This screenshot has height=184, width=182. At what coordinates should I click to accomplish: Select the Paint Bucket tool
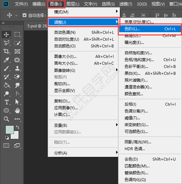[6, 85]
